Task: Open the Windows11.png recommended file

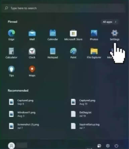Action: [22, 114]
